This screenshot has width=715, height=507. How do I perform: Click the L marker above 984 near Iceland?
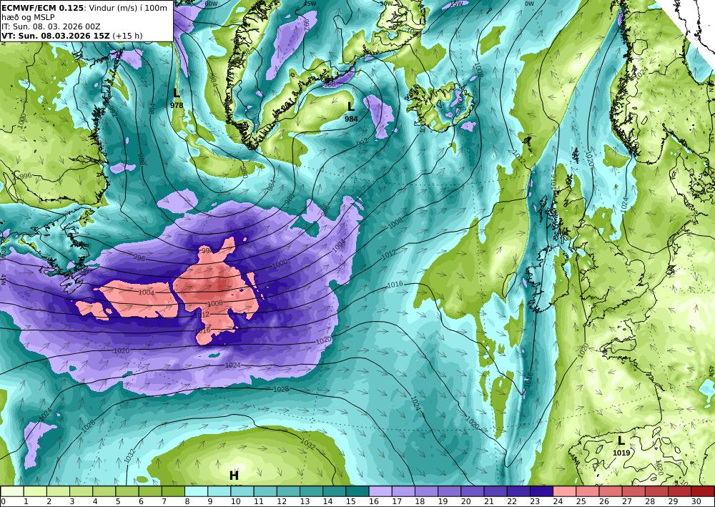pos(350,107)
